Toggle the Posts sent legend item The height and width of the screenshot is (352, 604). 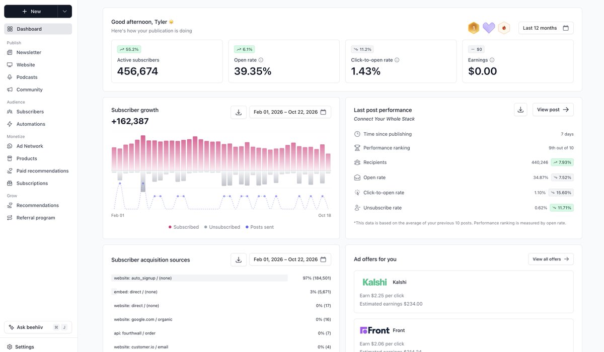(260, 227)
